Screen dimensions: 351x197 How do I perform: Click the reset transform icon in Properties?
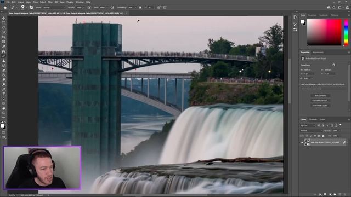(x=333, y=65)
